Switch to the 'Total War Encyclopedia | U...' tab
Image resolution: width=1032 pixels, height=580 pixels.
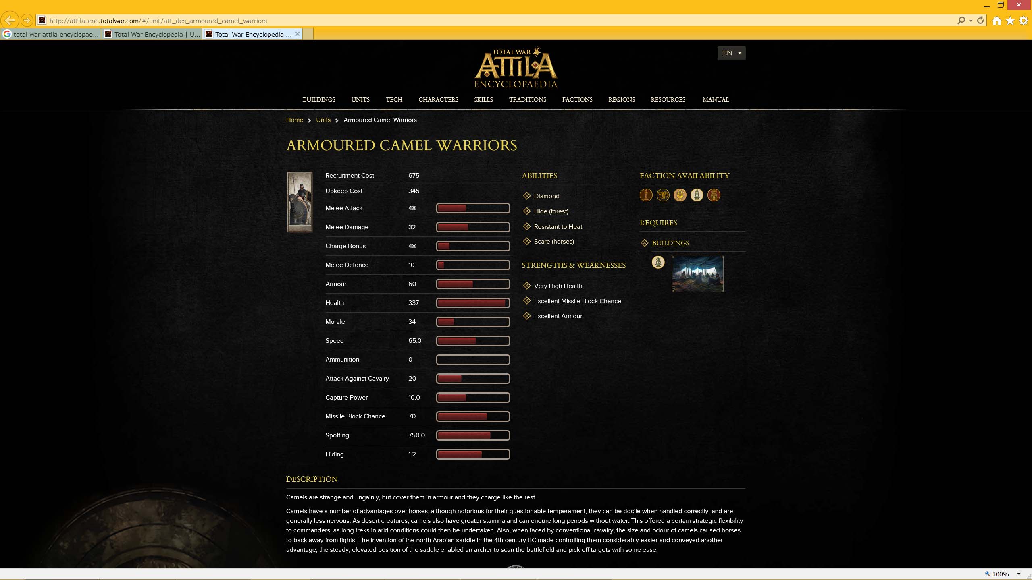click(152, 34)
